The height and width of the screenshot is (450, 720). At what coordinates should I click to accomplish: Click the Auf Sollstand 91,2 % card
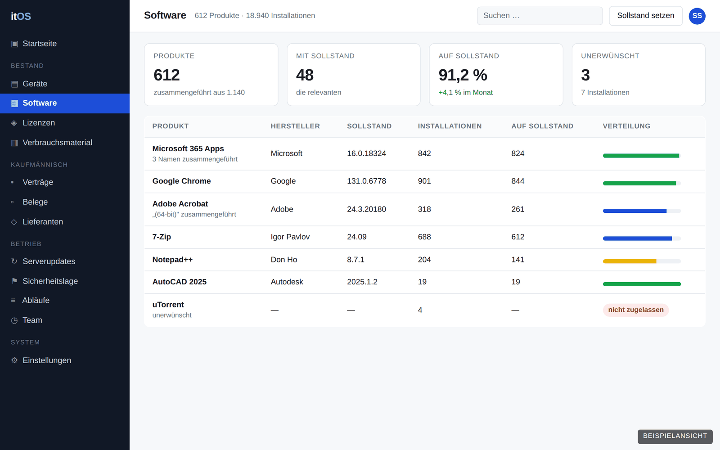coord(496,75)
